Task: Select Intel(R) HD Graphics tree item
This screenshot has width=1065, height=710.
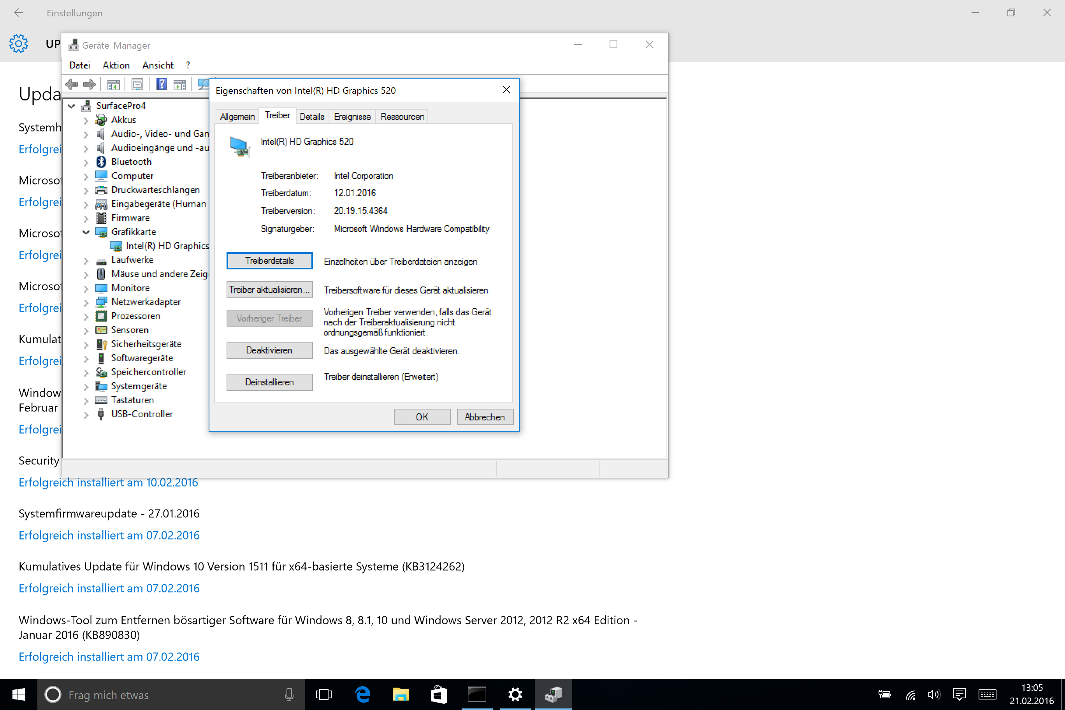Action: click(x=167, y=246)
